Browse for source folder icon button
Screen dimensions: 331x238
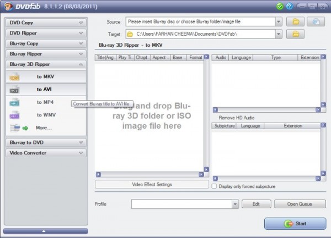295,21
